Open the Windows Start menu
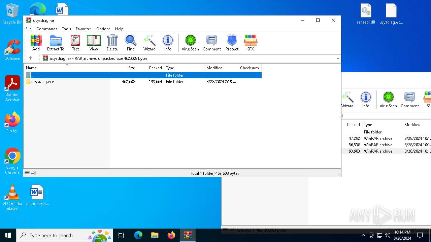Image resolution: width=431 pixels, height=242 pixels. pos(8,235)
